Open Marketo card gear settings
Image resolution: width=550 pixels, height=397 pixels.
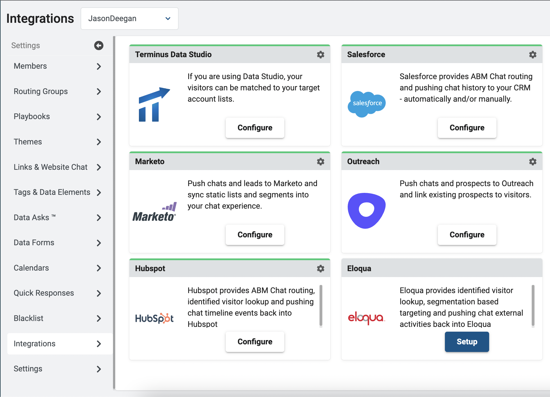tap(320, 162)
